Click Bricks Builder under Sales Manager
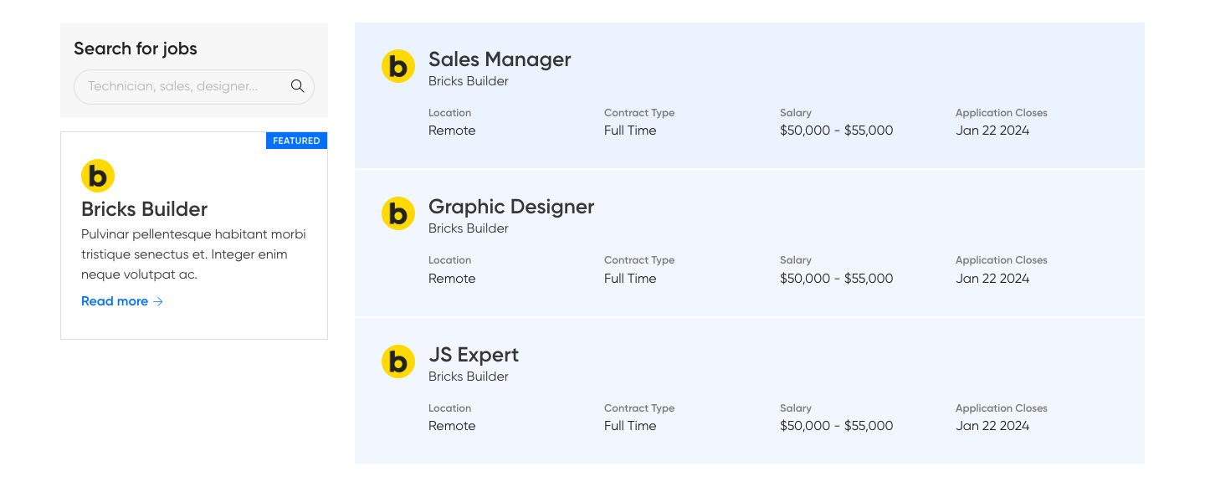Viewport: 1205px width, 487px height. pos(469,81)
